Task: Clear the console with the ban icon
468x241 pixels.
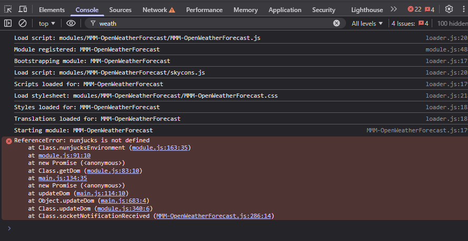Action: 23,23
